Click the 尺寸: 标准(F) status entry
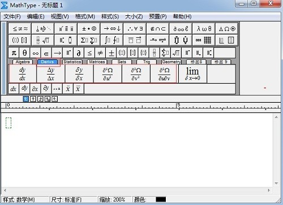This screenshot has height=205, width=283. (x=73, y=199)
